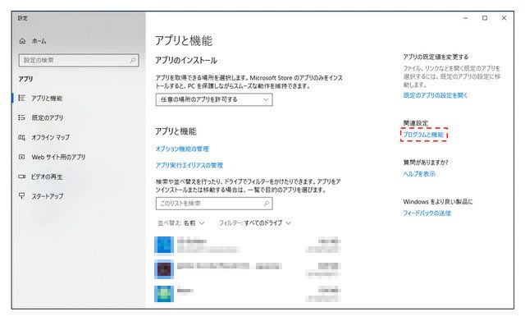
Task: Click the スタートアップ sidebar icon
Action: tap(22, 196)
